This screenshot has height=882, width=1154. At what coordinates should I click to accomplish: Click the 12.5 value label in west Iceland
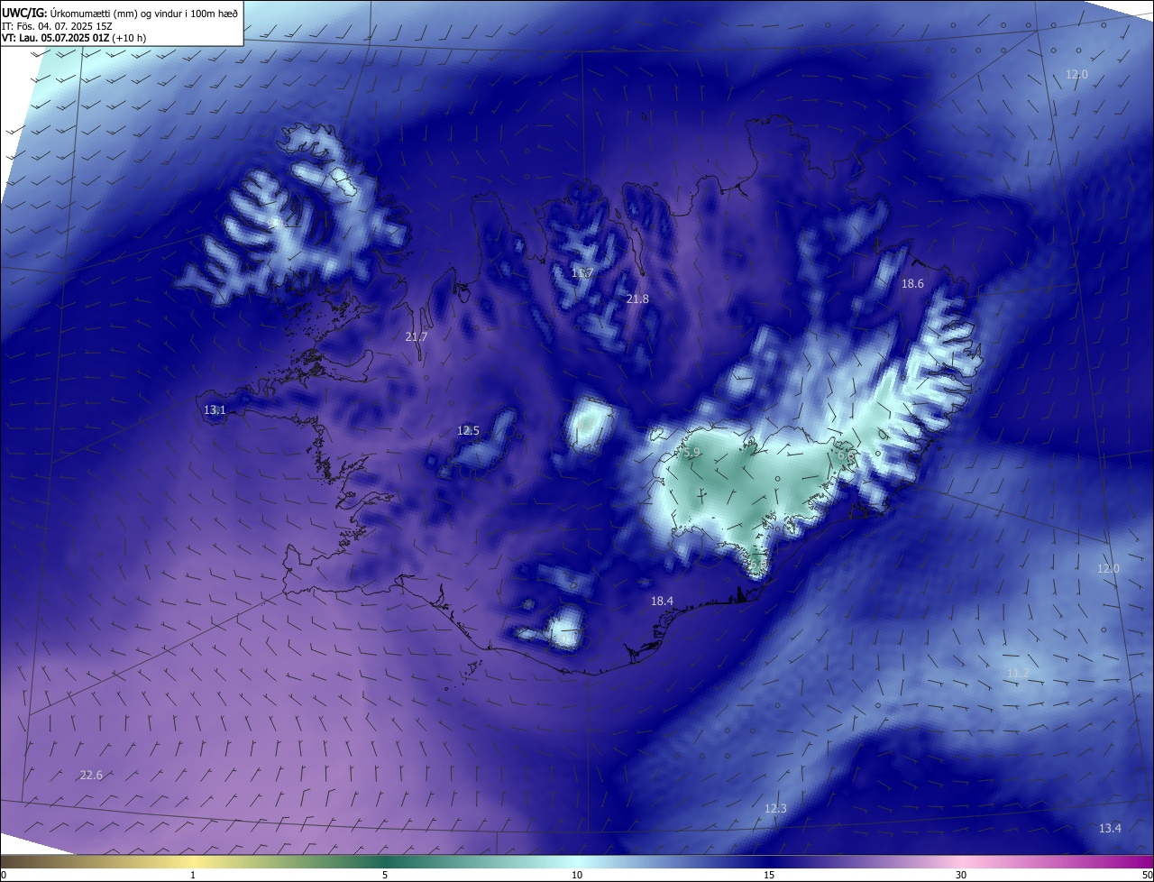coord(468,431)
